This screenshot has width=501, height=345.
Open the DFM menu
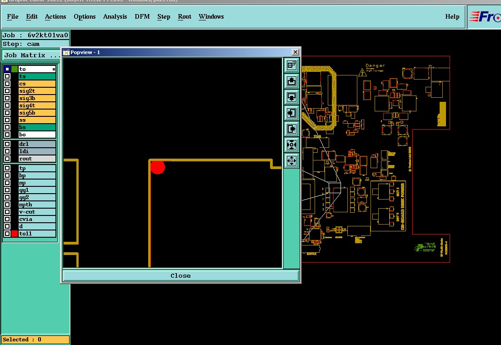click(142, 17)
